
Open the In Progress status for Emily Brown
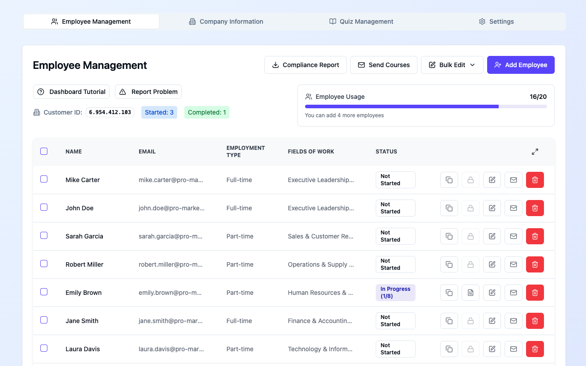pyautogui.click(x=395, y=292)
